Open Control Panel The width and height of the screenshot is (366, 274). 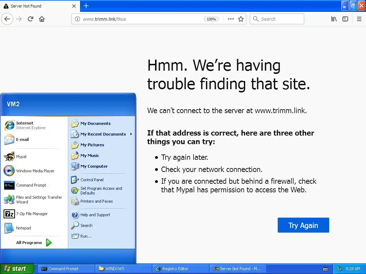point(102,180)
